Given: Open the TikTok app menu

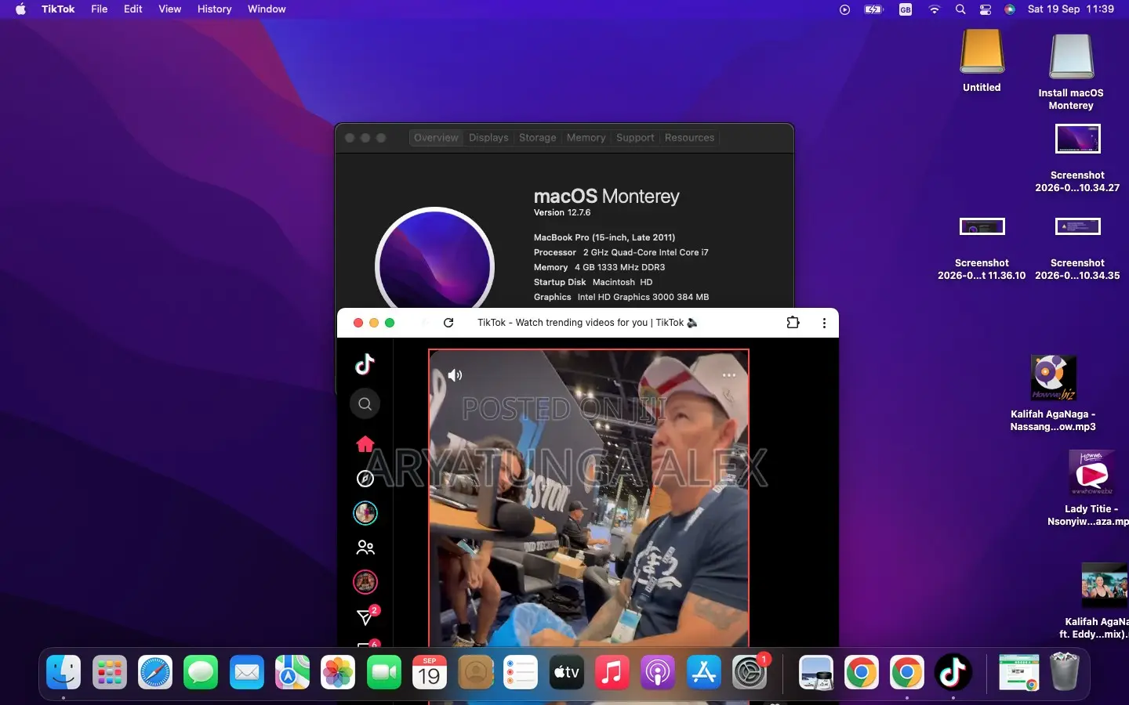Looking at the screenshot, I should point(58,9).
